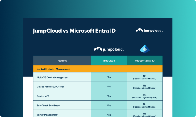This screenshot has width=196, height=117.
Task: Click the JumpCloud Yes for Zero Touch Enrollment
Action: pos(109,106)
